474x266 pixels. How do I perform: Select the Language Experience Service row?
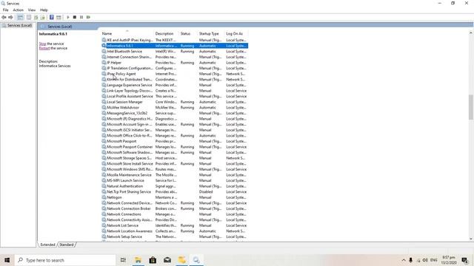click(175, 85)
